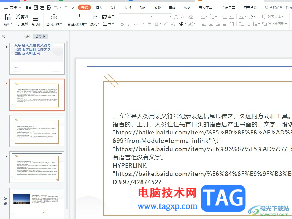This screenshot has height=219, width=292.
Task: Switch to the Review tab
Action: point(172,7)
